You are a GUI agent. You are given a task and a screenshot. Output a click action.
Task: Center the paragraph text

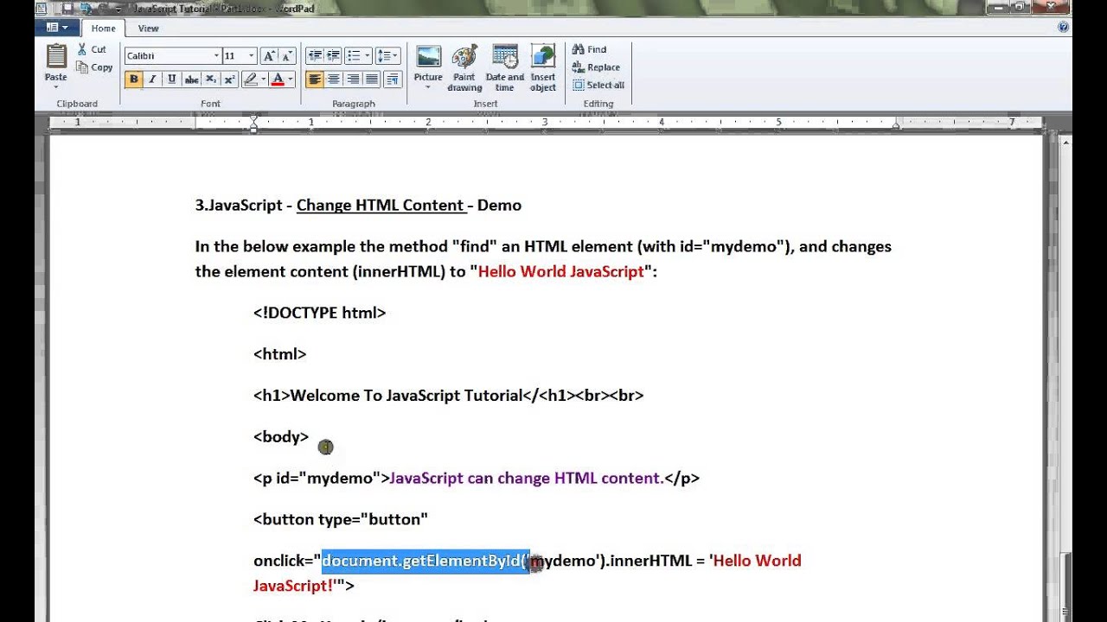point(334,79)
